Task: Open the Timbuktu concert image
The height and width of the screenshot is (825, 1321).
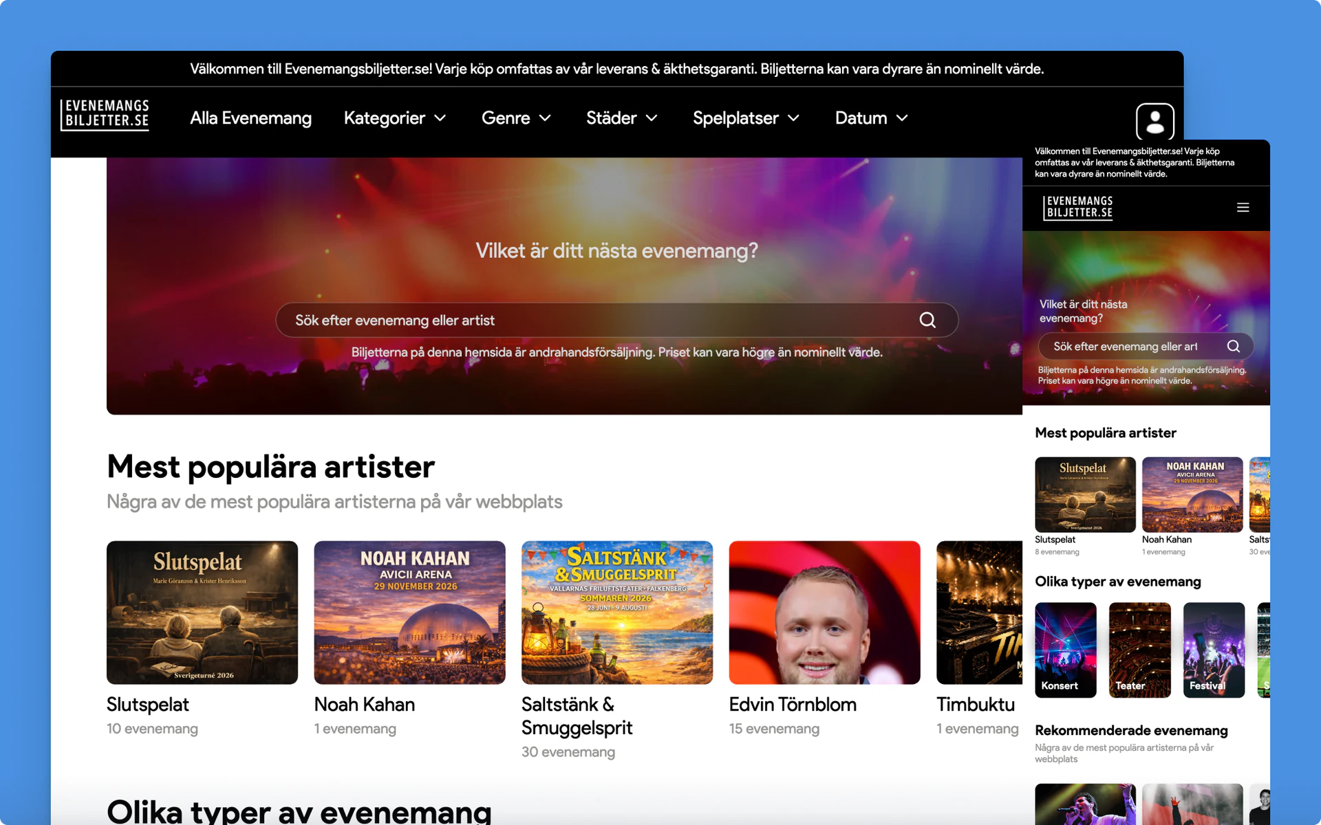Action: (979, 613)
